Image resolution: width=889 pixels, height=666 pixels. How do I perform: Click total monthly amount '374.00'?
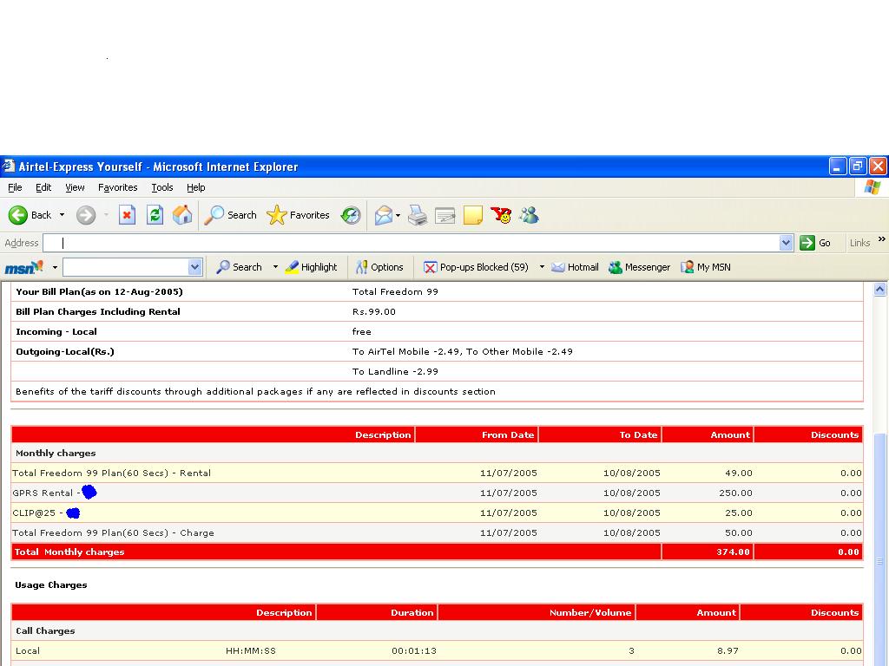point(733,552)
